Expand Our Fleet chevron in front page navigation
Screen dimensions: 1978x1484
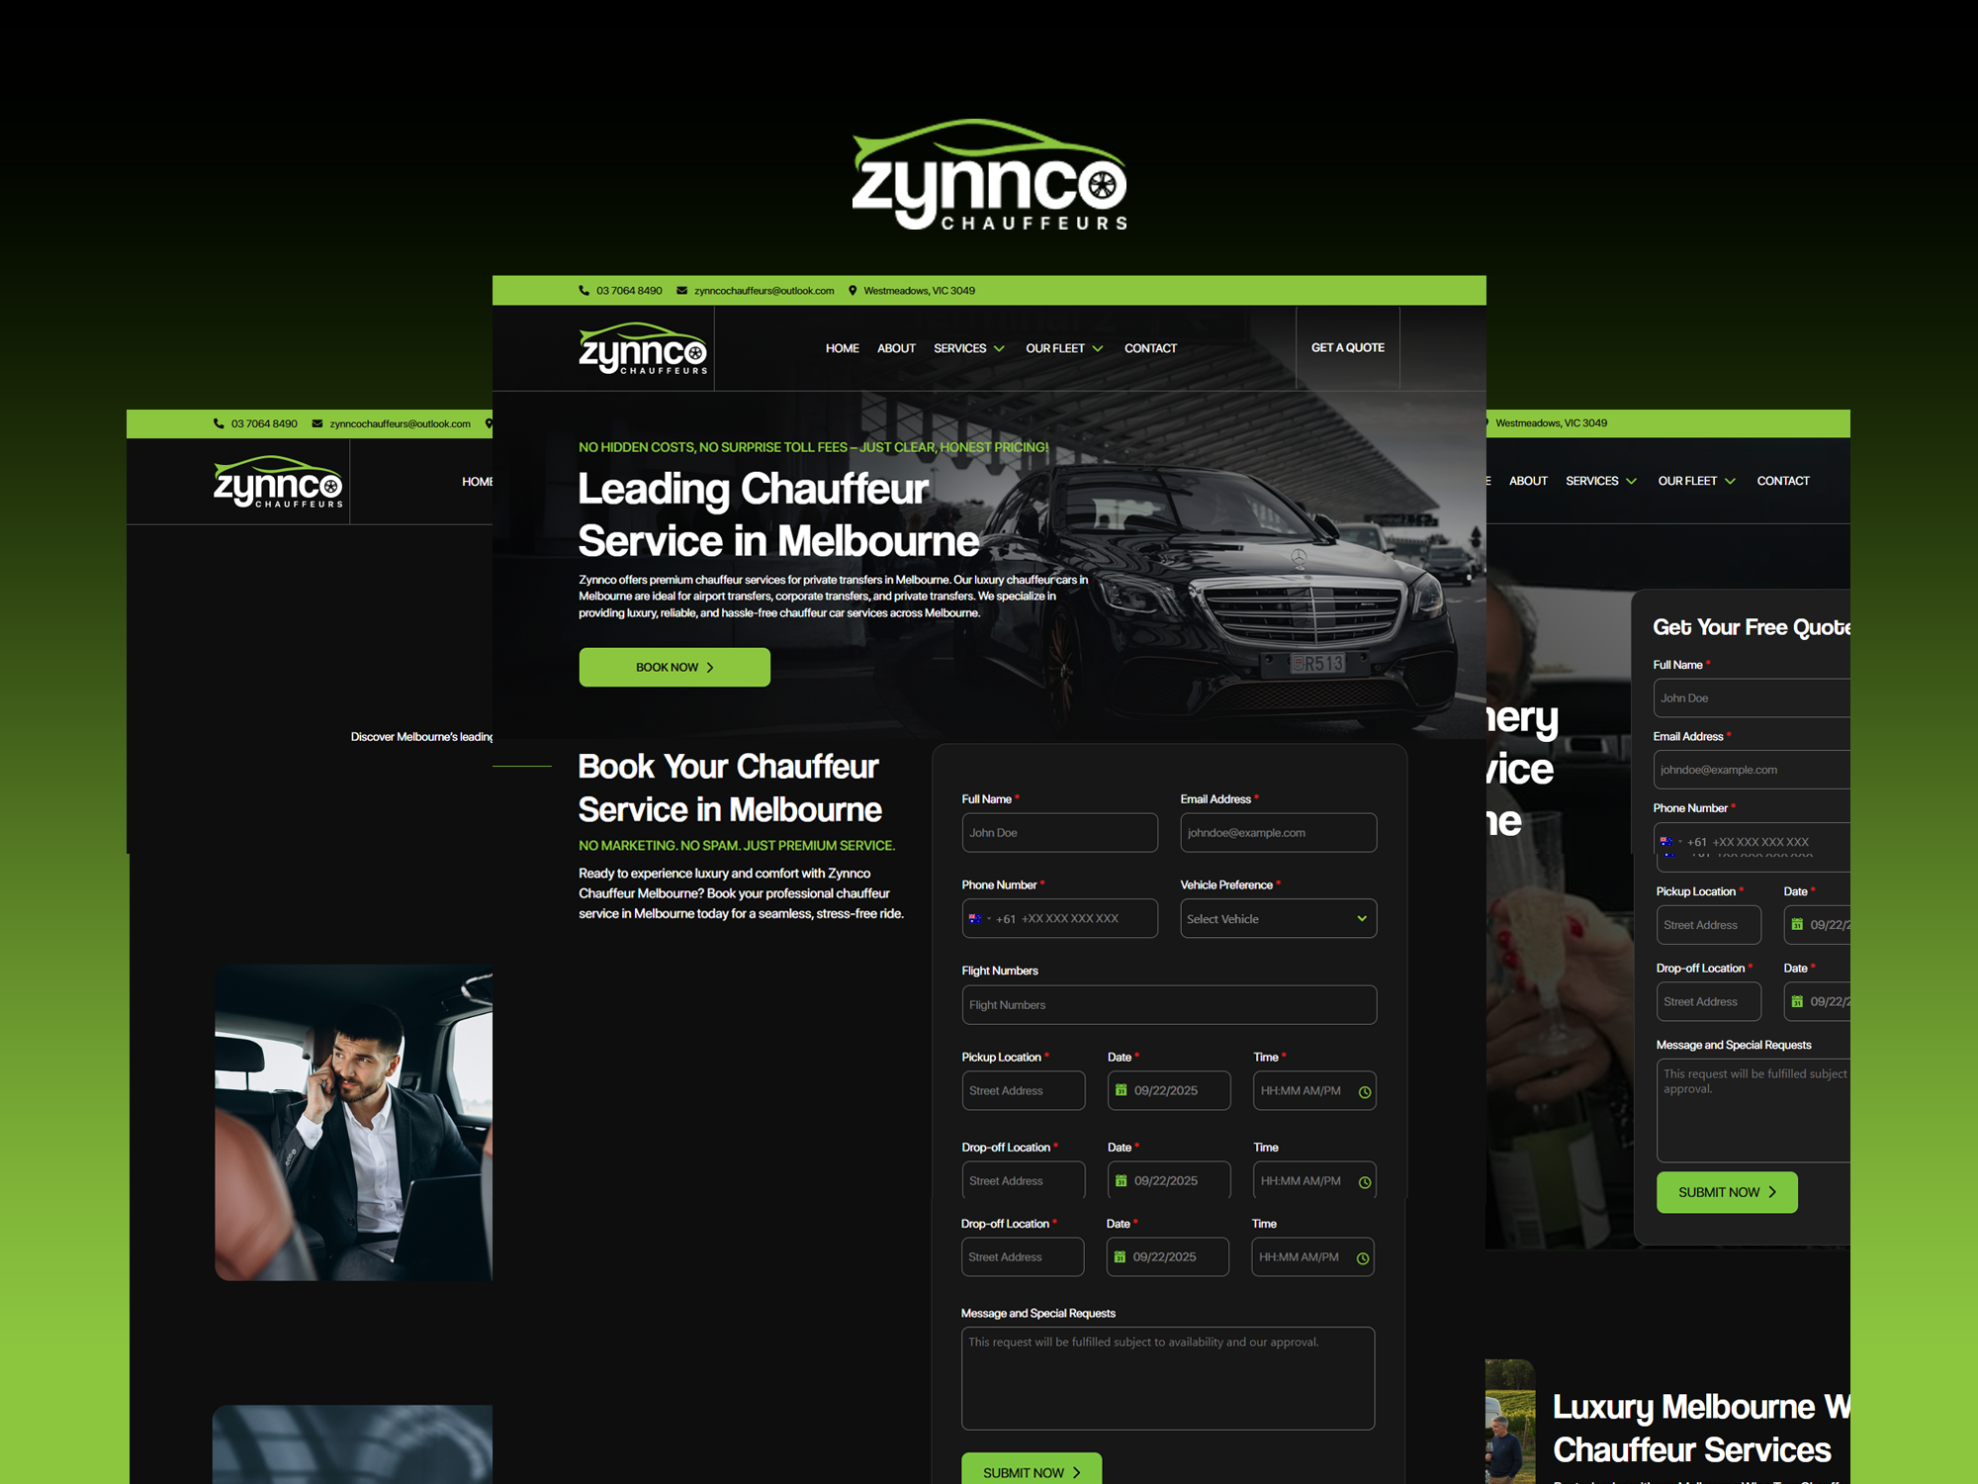[x=1098, y=349]
